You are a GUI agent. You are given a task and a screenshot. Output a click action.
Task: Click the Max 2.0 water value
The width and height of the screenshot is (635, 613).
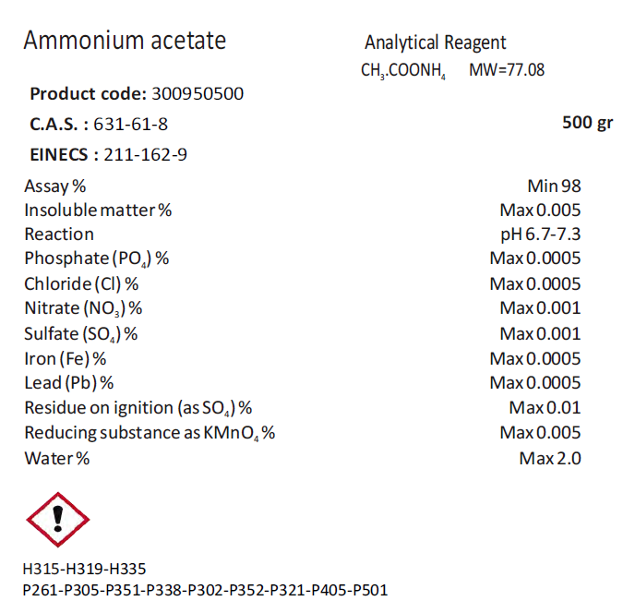550,458
